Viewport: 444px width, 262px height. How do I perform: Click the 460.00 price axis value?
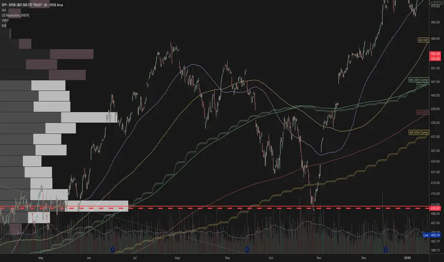(x=435, y=39)
